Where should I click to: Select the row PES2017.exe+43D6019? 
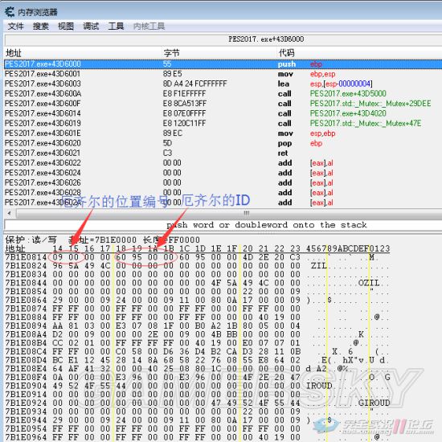click(x=223, y=123)
